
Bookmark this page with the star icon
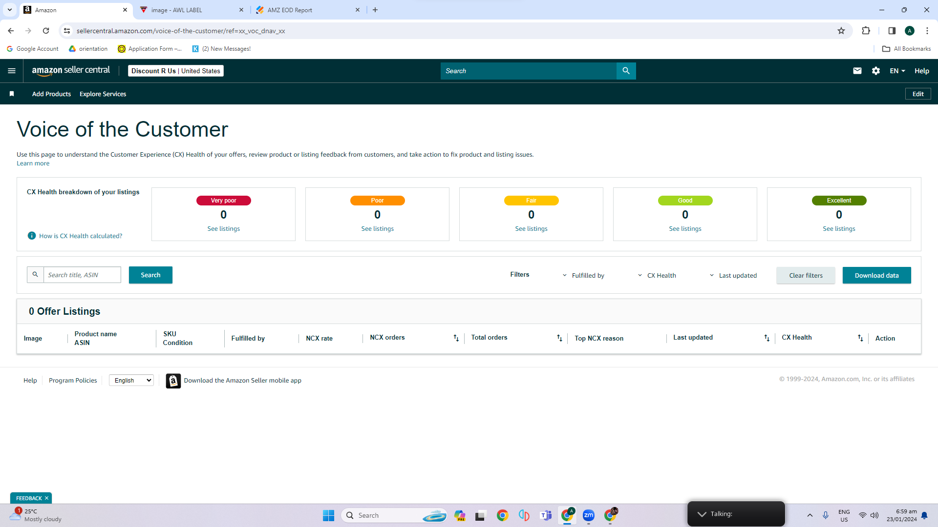pyautogui.click(x=841, y=31)
